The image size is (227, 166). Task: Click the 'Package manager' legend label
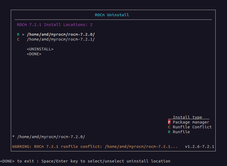coord(191,122)
